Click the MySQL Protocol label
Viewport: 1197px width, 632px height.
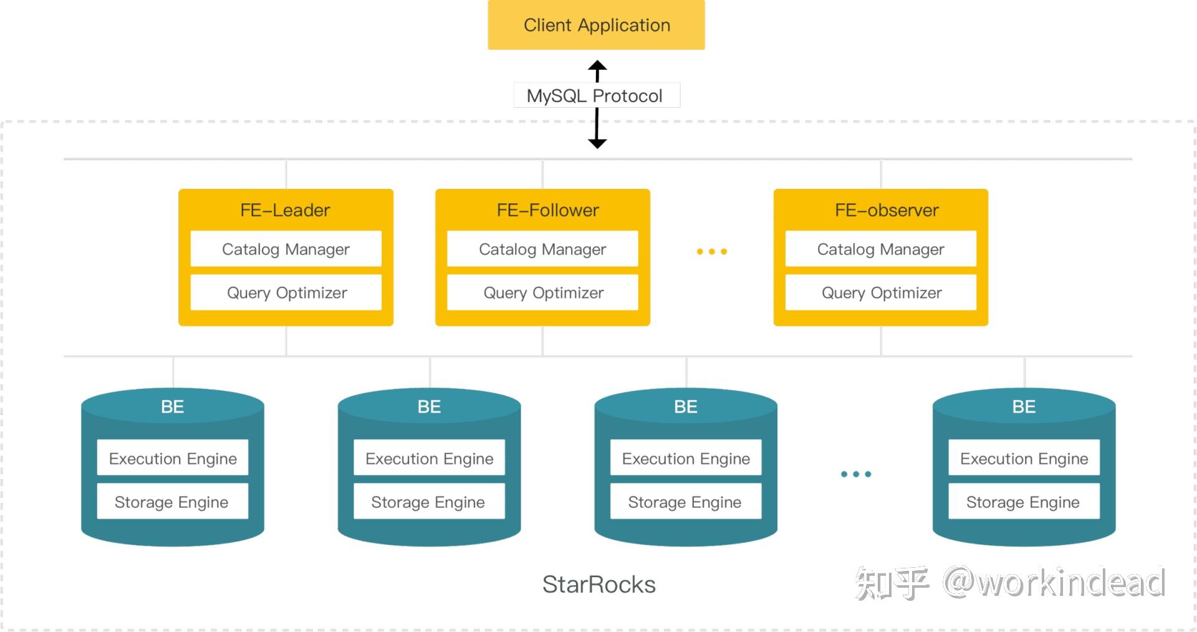coord(596,95)
